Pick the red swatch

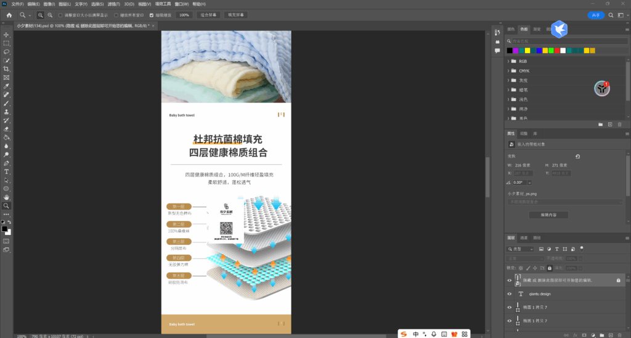(x=557, y=51)
